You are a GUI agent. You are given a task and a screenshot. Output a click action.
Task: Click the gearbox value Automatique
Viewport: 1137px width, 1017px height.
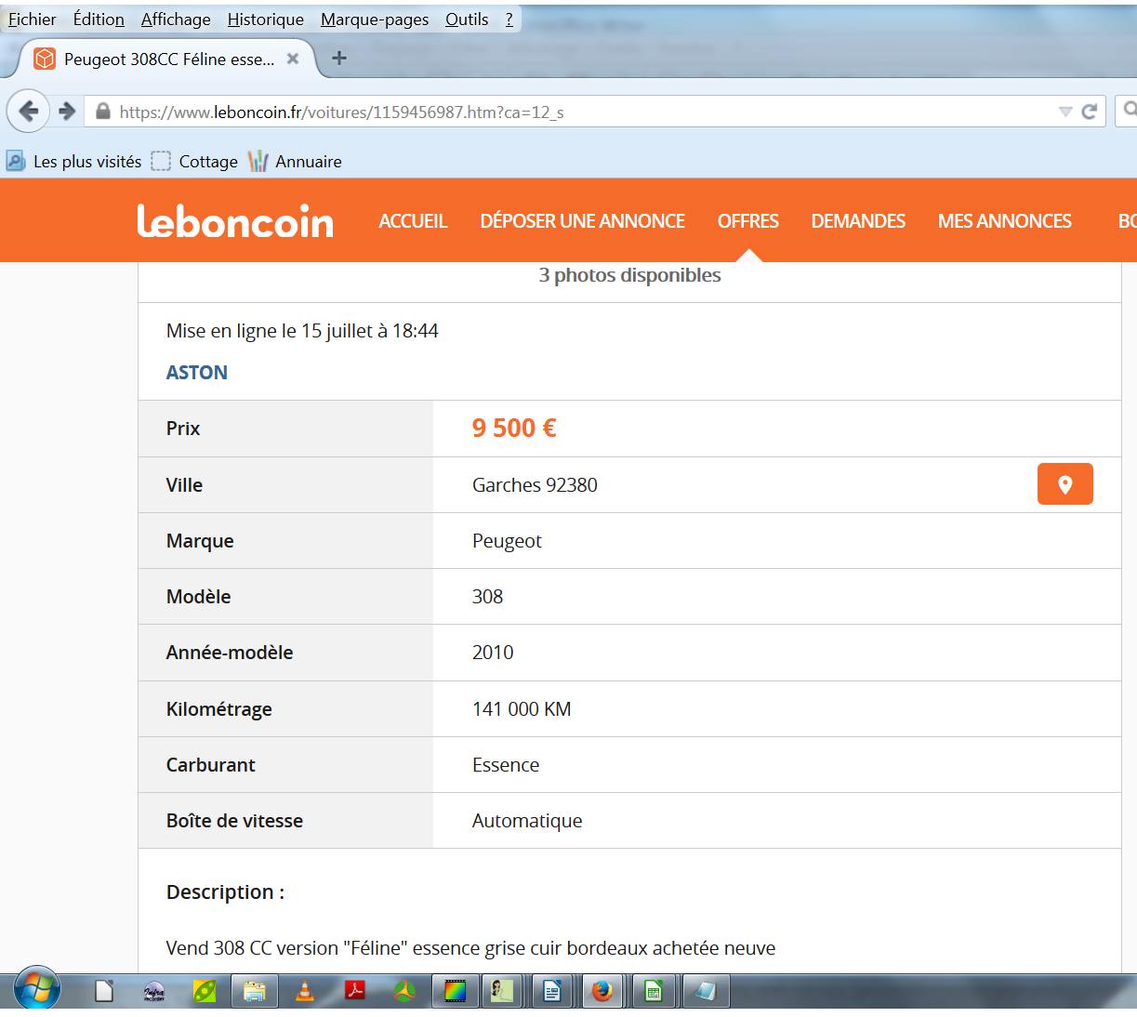527,821
